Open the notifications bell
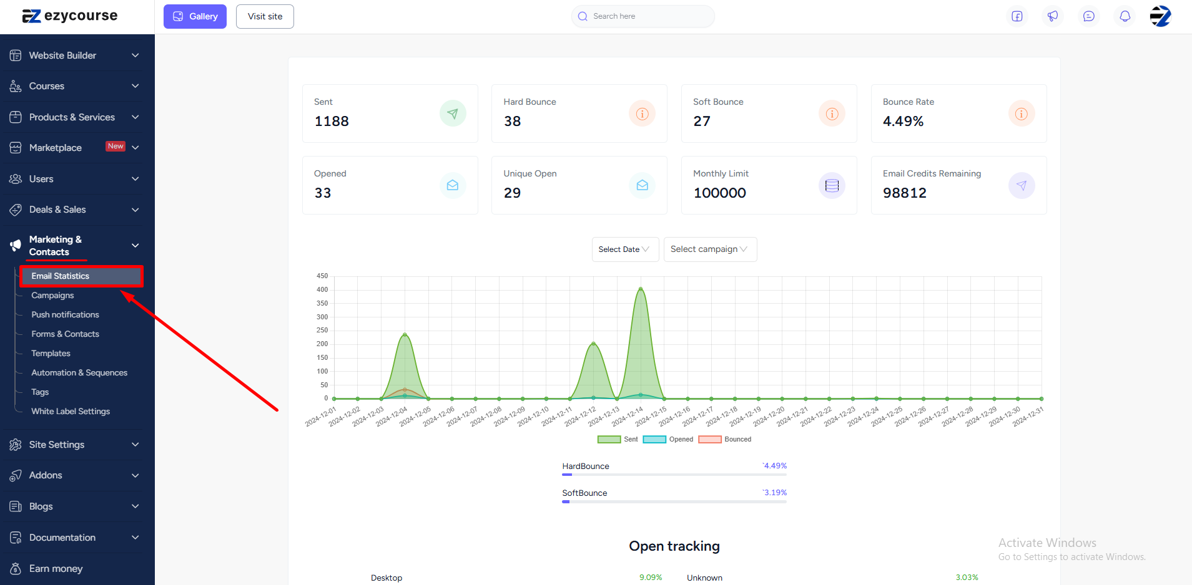 pyautogui.click(x=1125, y=16)
